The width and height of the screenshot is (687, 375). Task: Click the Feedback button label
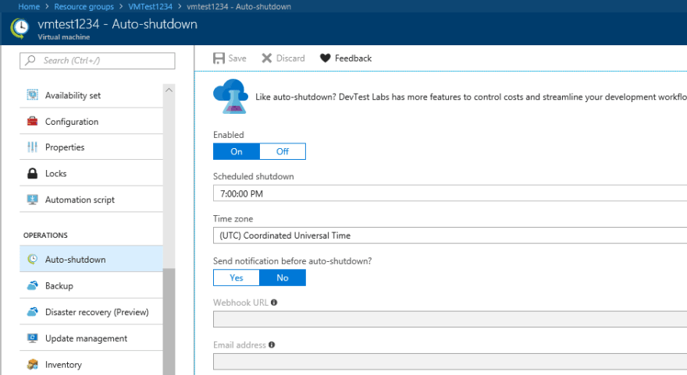coord(353,58)
